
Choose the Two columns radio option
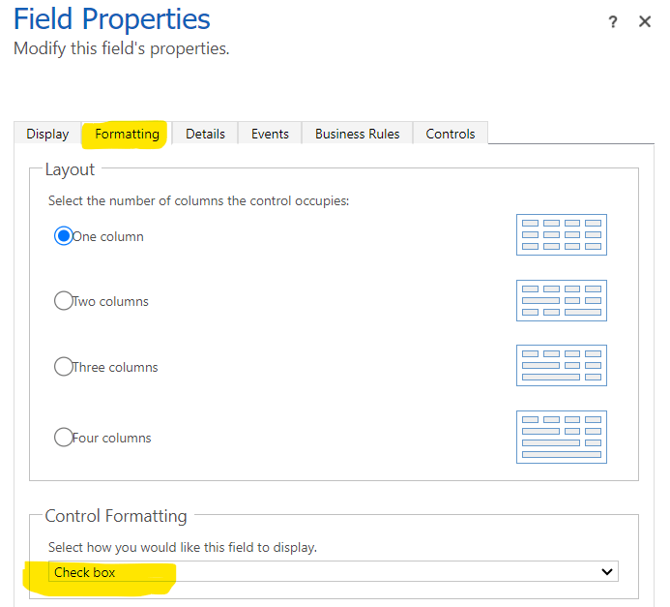64,301
